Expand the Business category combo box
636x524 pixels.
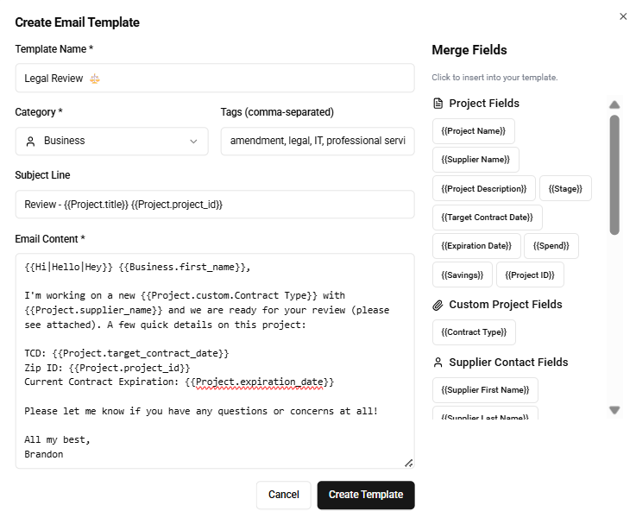[112, 142]
